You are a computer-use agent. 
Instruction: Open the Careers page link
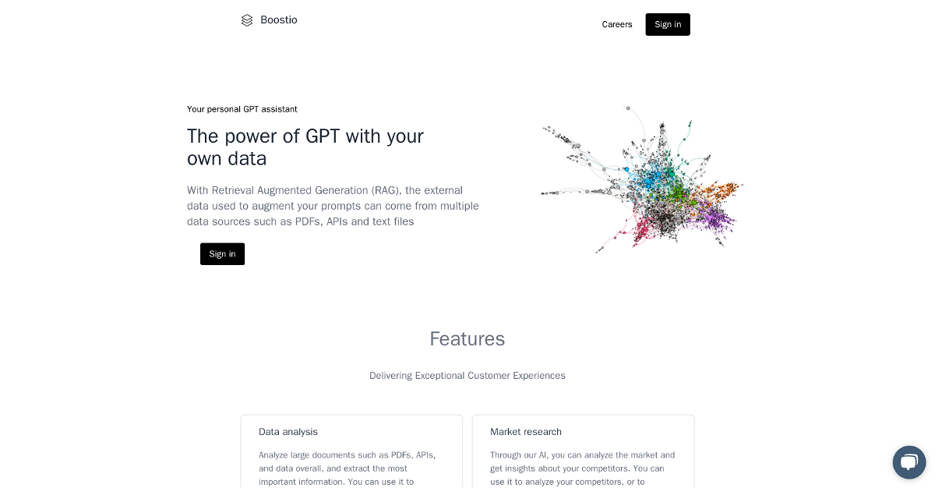pos(617,24)
